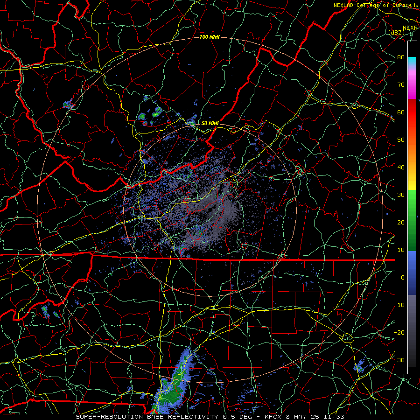Click the 80 value on the dBZ scale

[401, 57]
